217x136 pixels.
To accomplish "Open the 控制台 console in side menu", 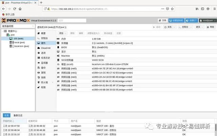I will (x=44, y=38).
